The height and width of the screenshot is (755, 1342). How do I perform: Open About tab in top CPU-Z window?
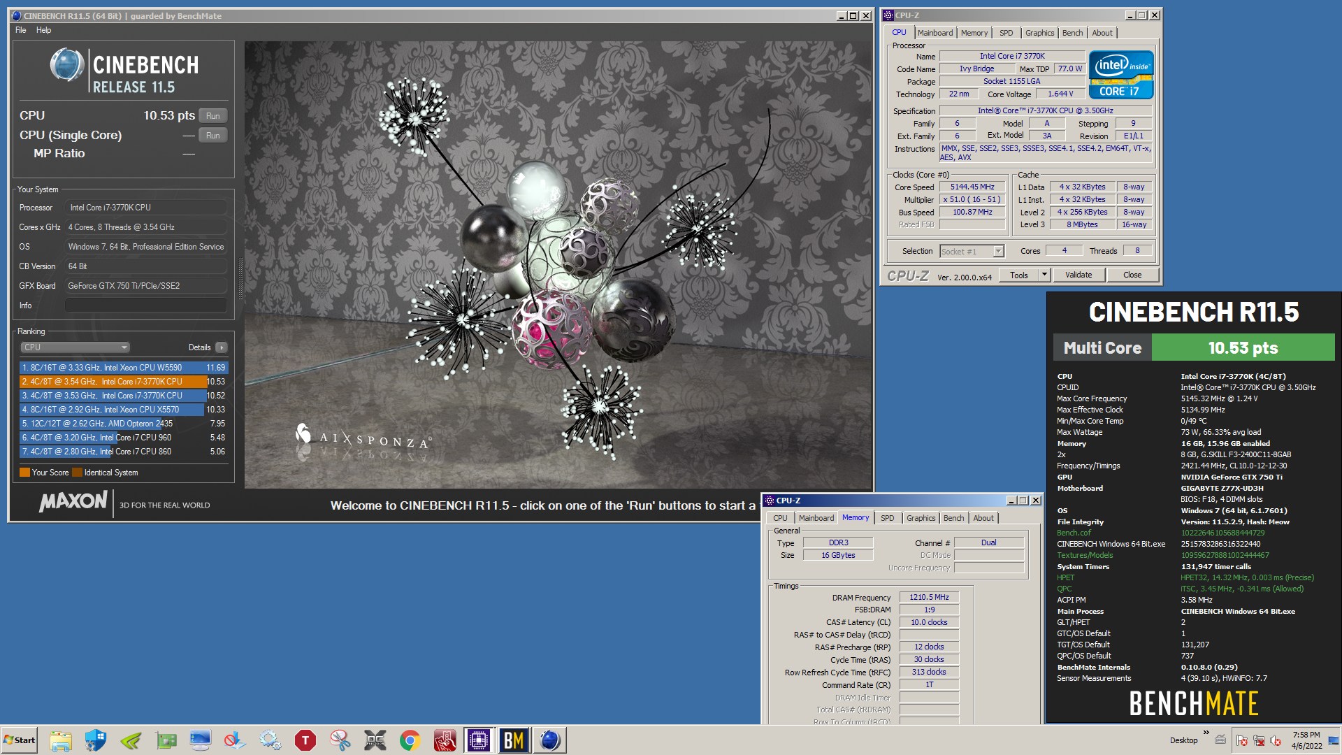[1102, 33]
